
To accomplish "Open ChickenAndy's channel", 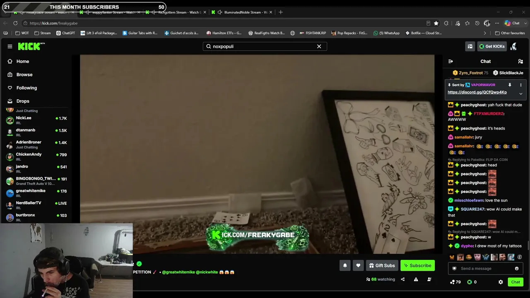I will (36, 156).
